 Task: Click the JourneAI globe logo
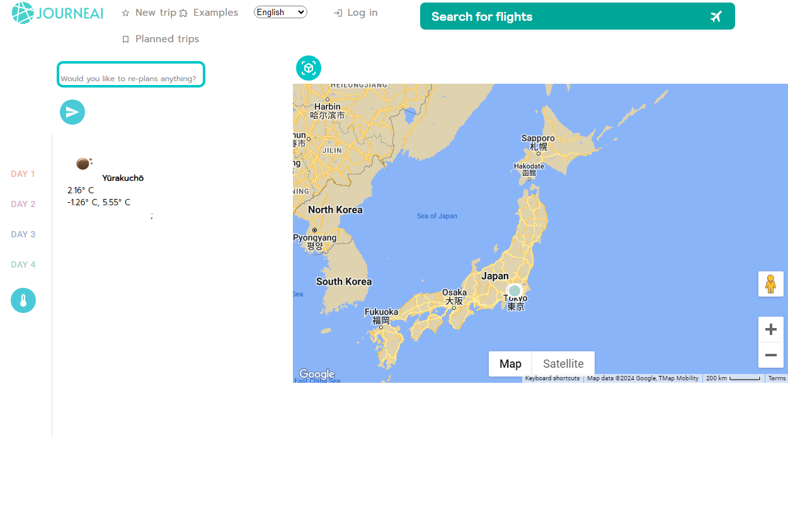[x=23, y=13]
